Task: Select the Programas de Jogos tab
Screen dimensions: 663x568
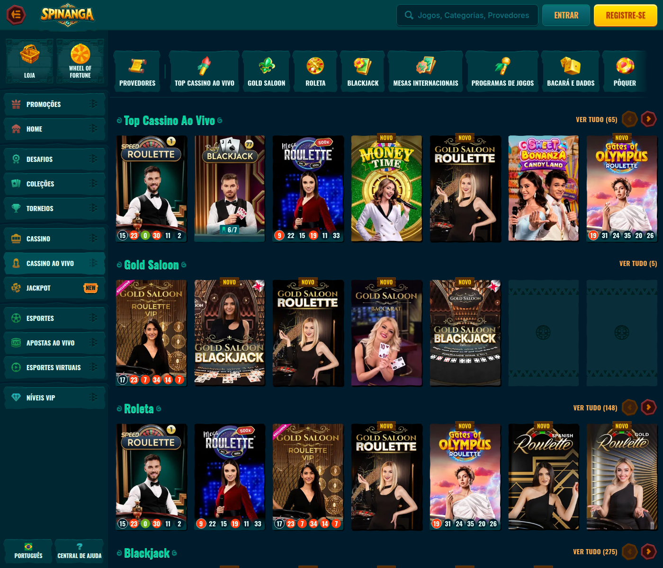Action: coord(502,71)
